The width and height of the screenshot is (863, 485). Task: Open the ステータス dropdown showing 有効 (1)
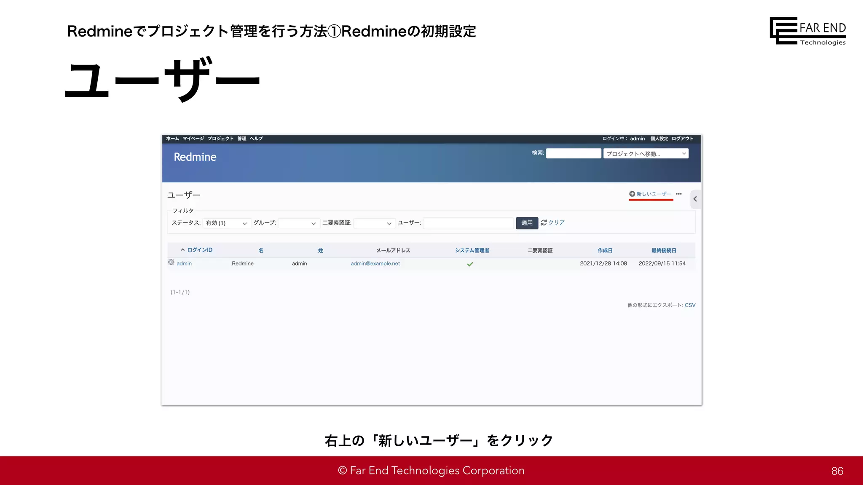(x=227, y=223)
